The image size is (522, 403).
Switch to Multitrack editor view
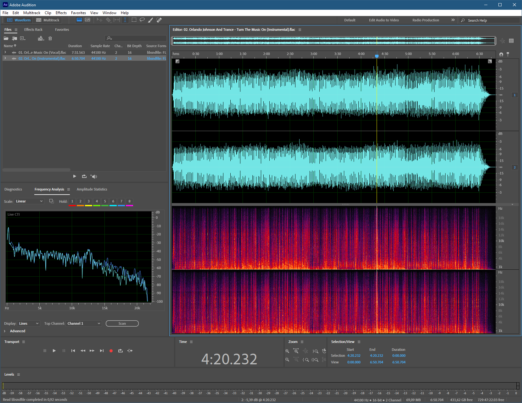pos(48,20)
